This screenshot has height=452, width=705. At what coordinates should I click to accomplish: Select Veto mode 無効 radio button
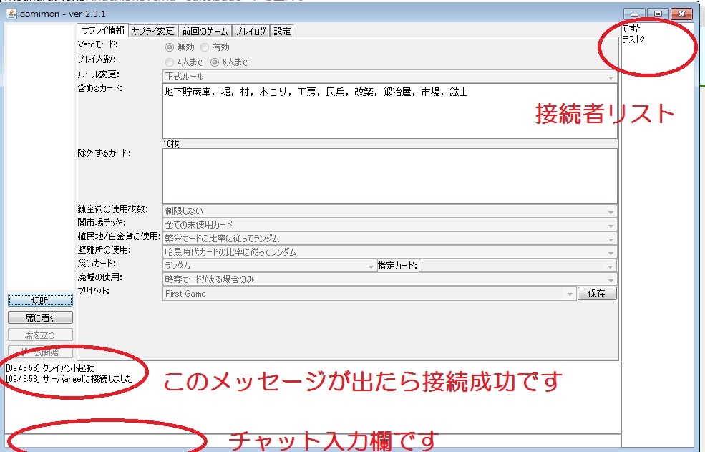(170, 47)
